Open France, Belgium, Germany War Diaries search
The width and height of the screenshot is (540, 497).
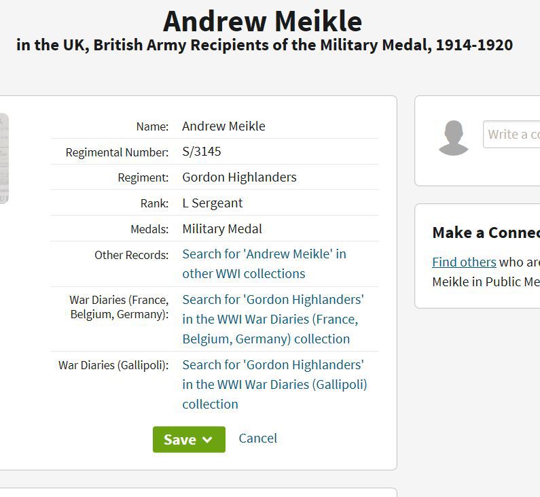point(272,319)
